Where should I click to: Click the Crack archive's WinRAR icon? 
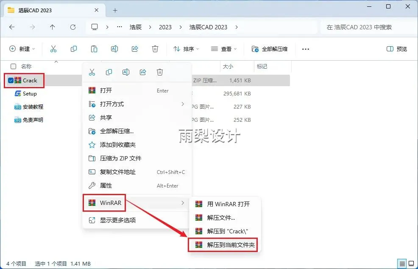18,80
